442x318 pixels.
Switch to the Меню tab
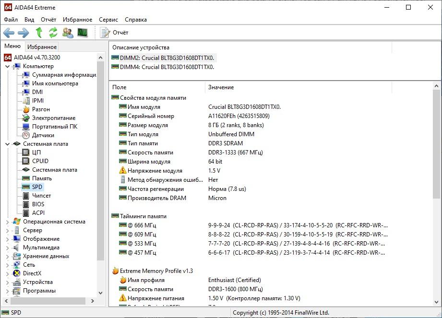tap(12, 46)
